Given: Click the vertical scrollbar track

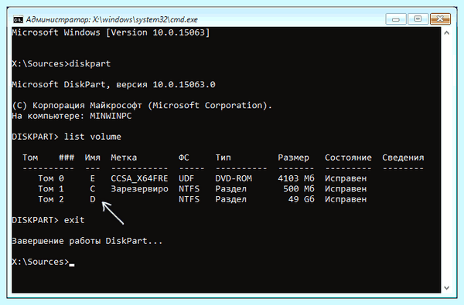Looking at the screenshot, I should [x=446, y=160].
